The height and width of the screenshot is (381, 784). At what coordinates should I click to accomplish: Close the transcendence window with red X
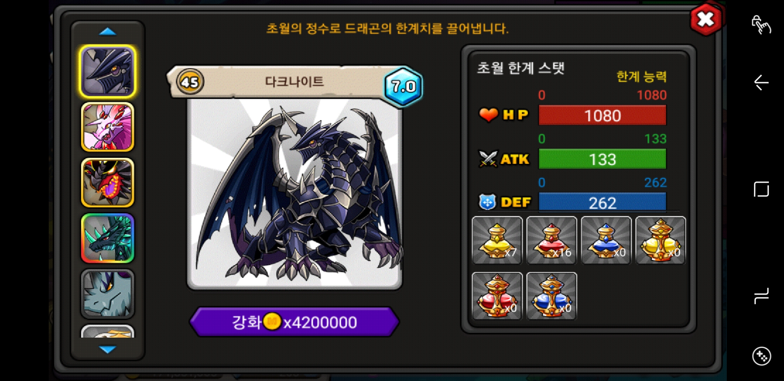coord(706,19)
